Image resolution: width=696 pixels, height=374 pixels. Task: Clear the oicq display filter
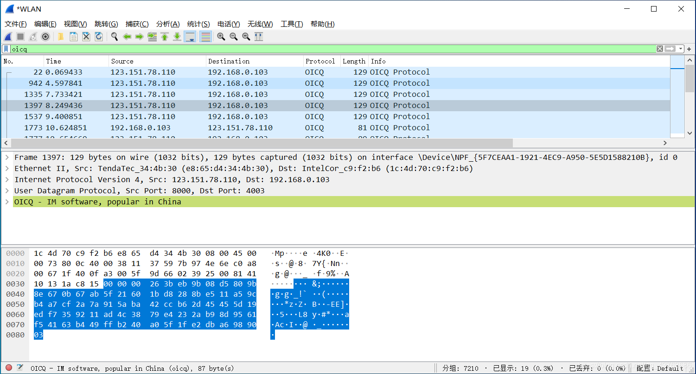click(660, 49)
